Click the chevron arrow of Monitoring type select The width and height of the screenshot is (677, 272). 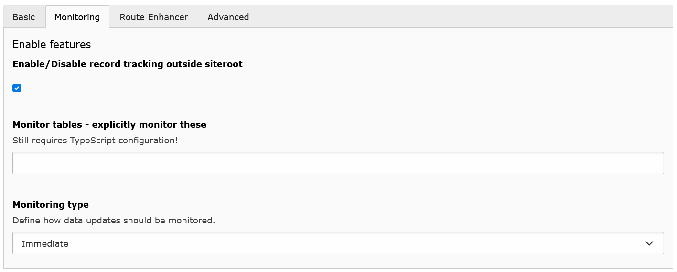pos(649,243)
